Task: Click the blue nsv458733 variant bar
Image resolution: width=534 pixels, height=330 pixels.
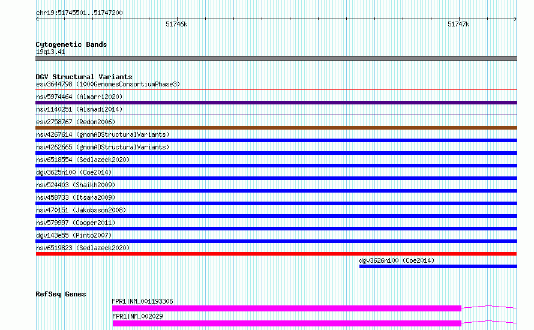Action: pos(276,203)
